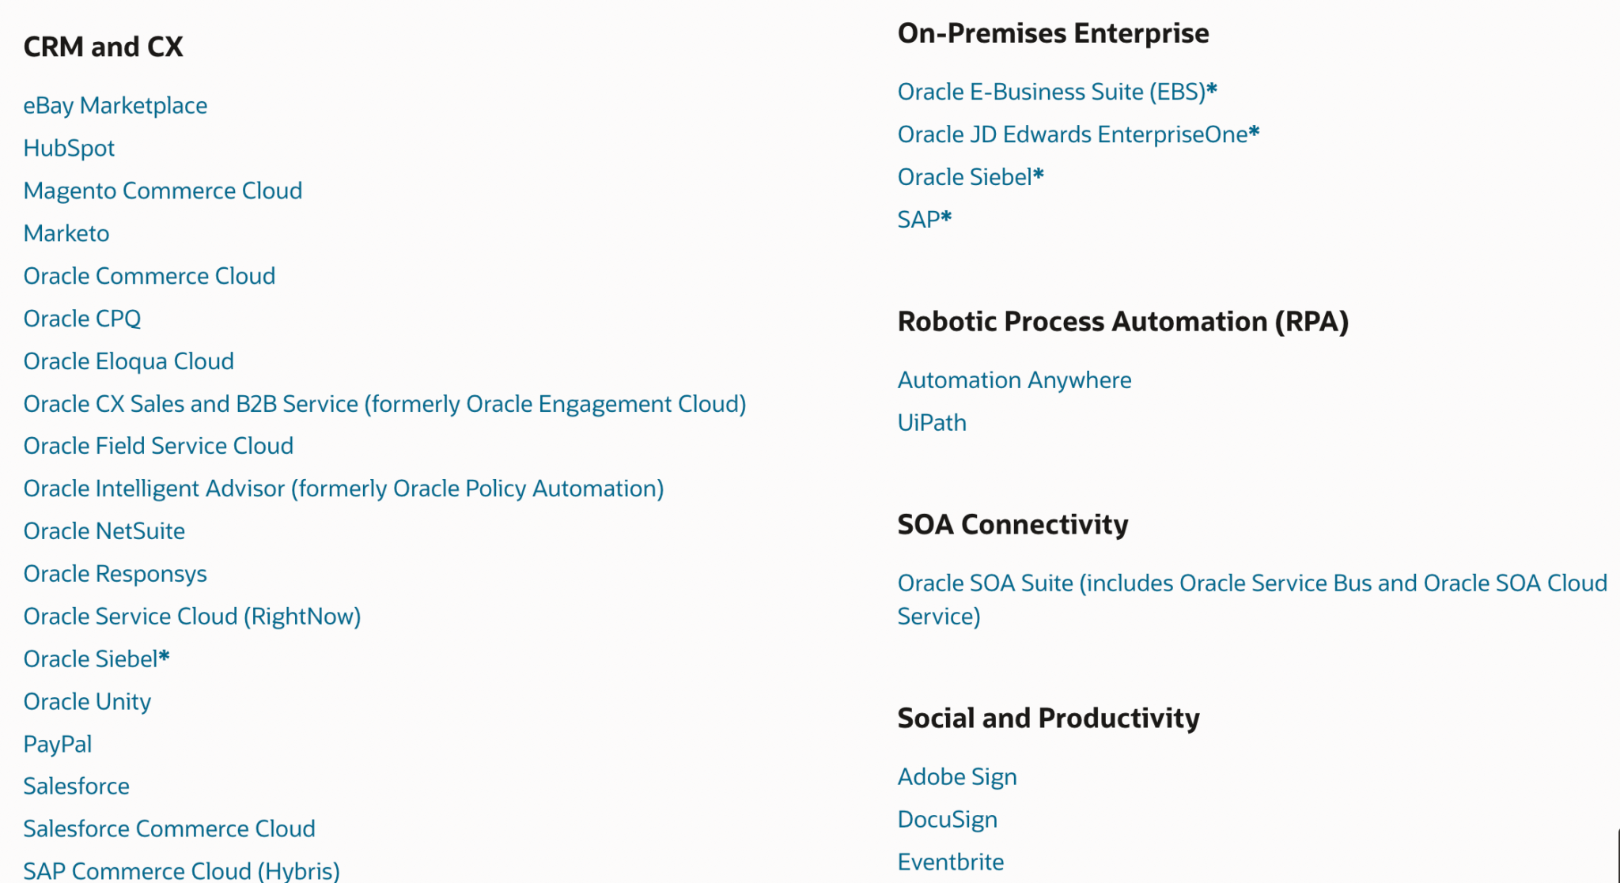Open Oracle CX Sales and B2B Service
The width and height of the screenshot is (1620, 883).
tap(385, 403)
